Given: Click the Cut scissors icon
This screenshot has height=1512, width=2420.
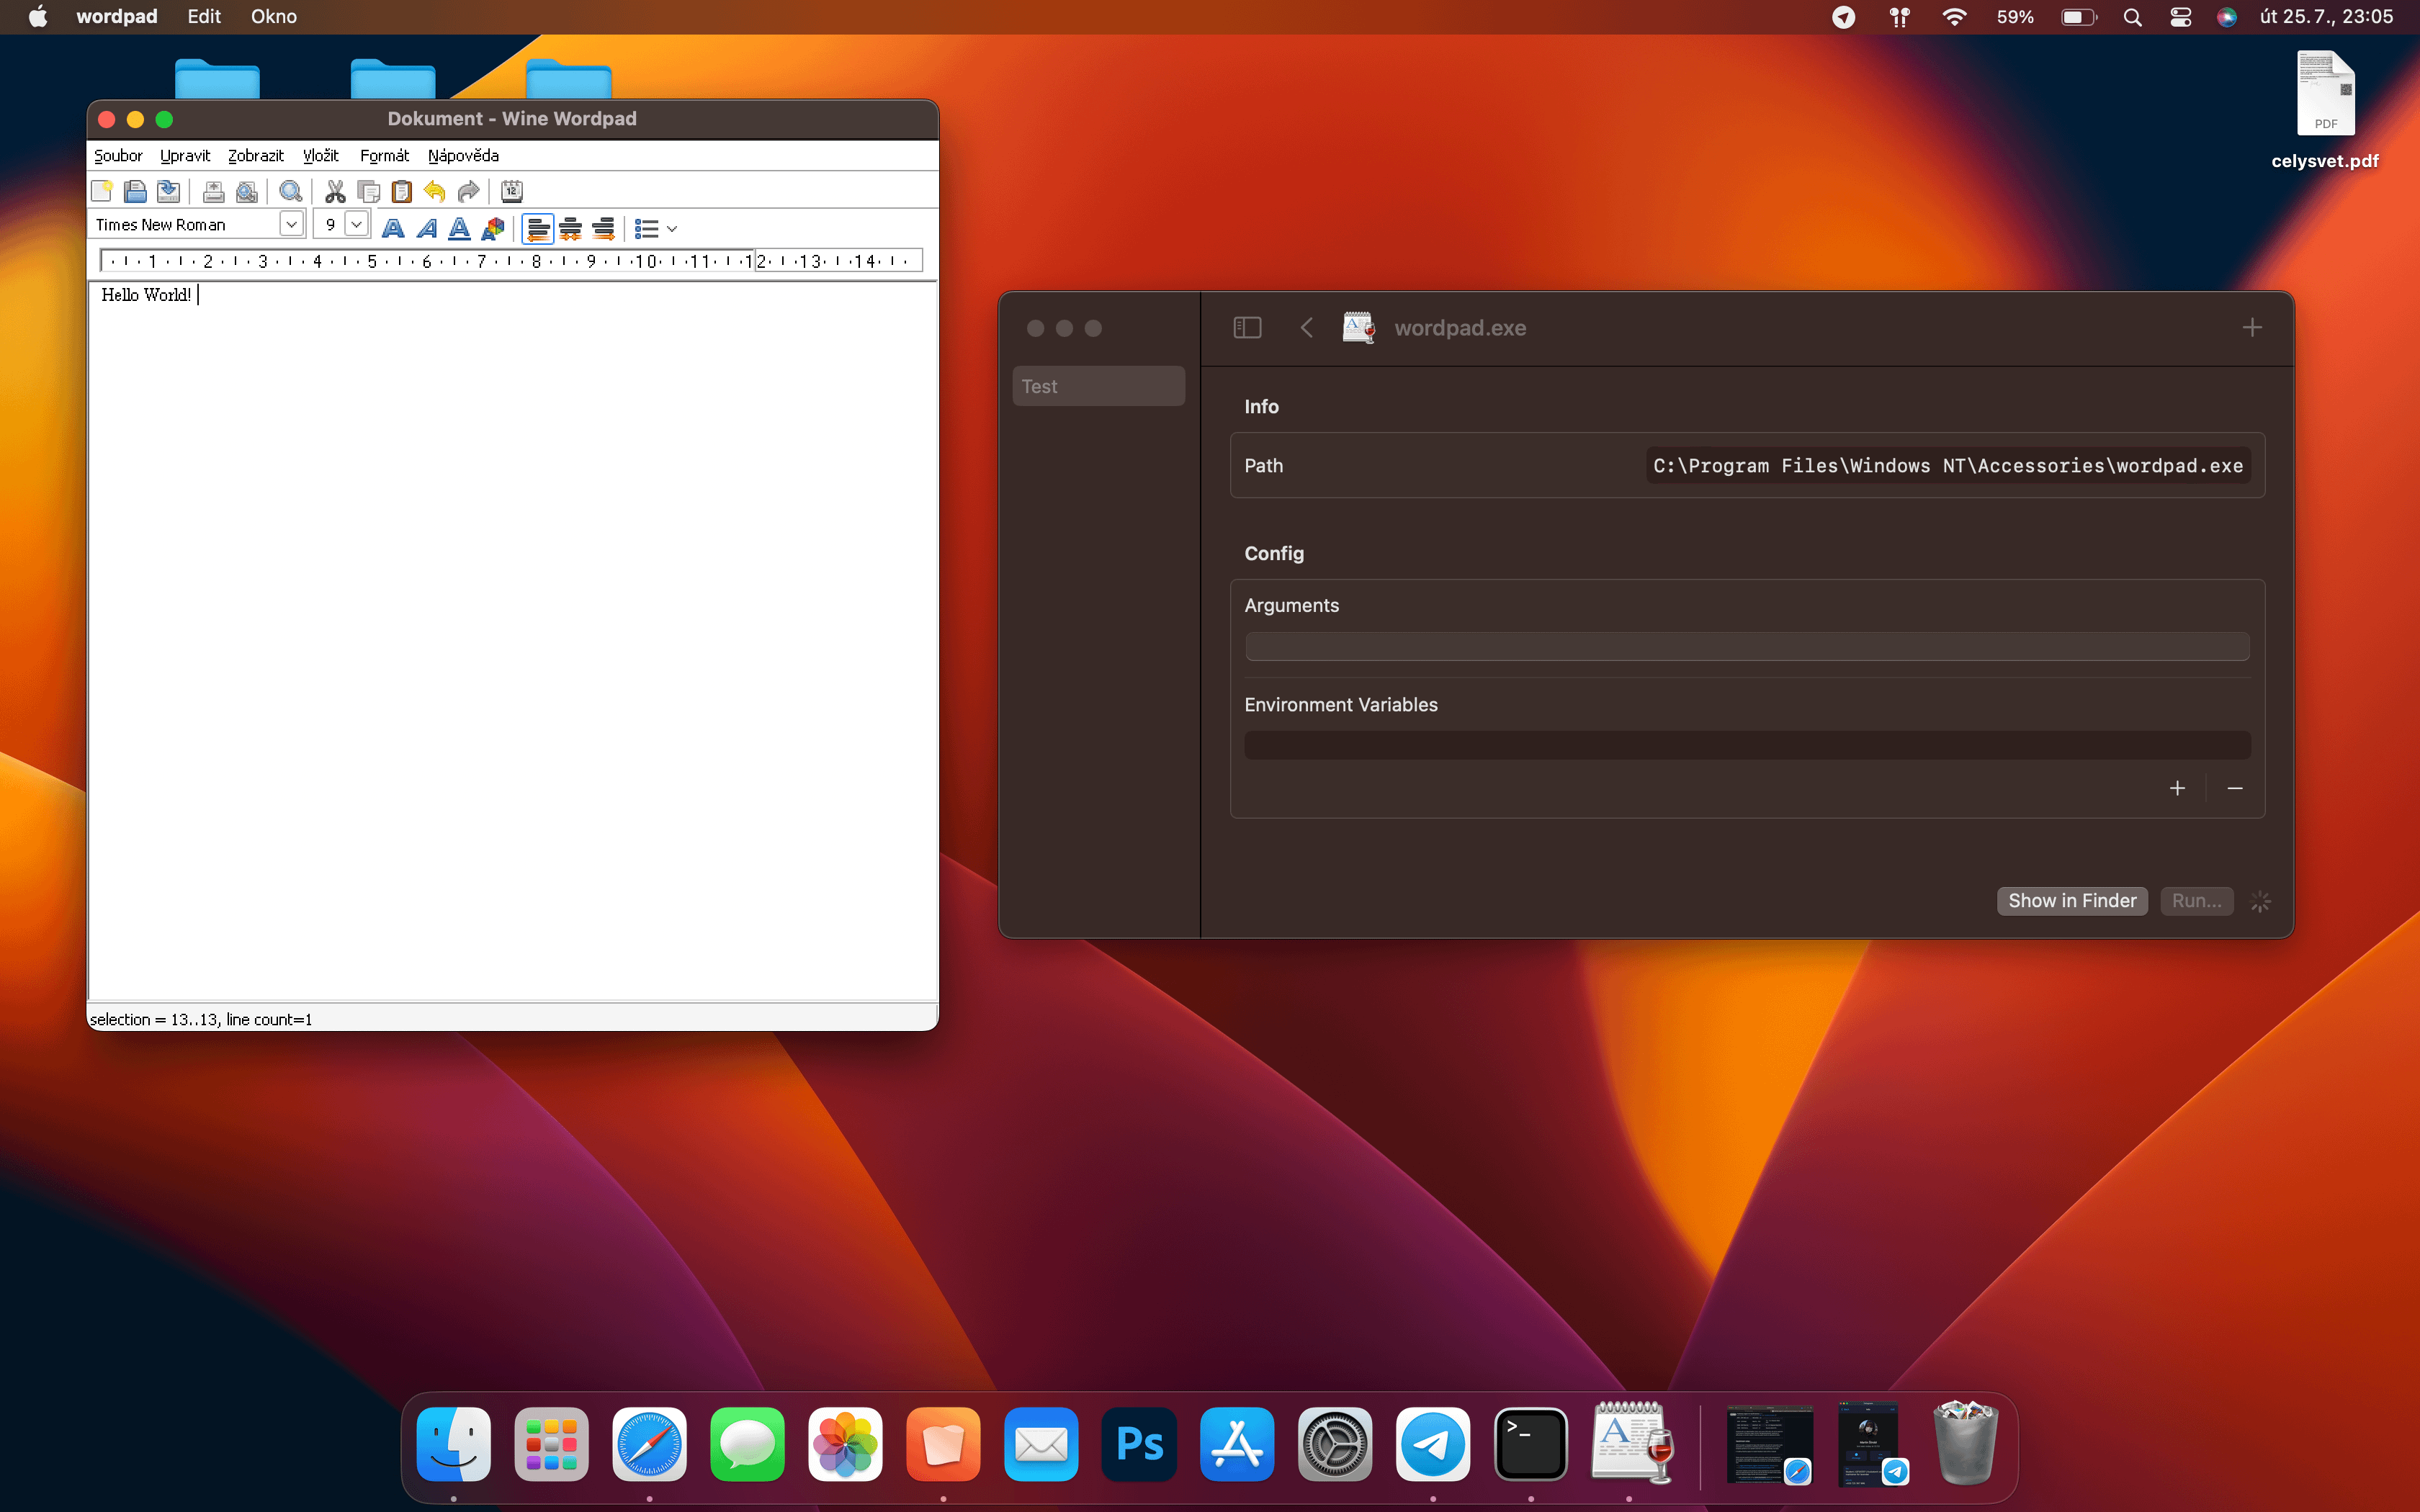Looking at the screenshot, I should tap(335, 191).
